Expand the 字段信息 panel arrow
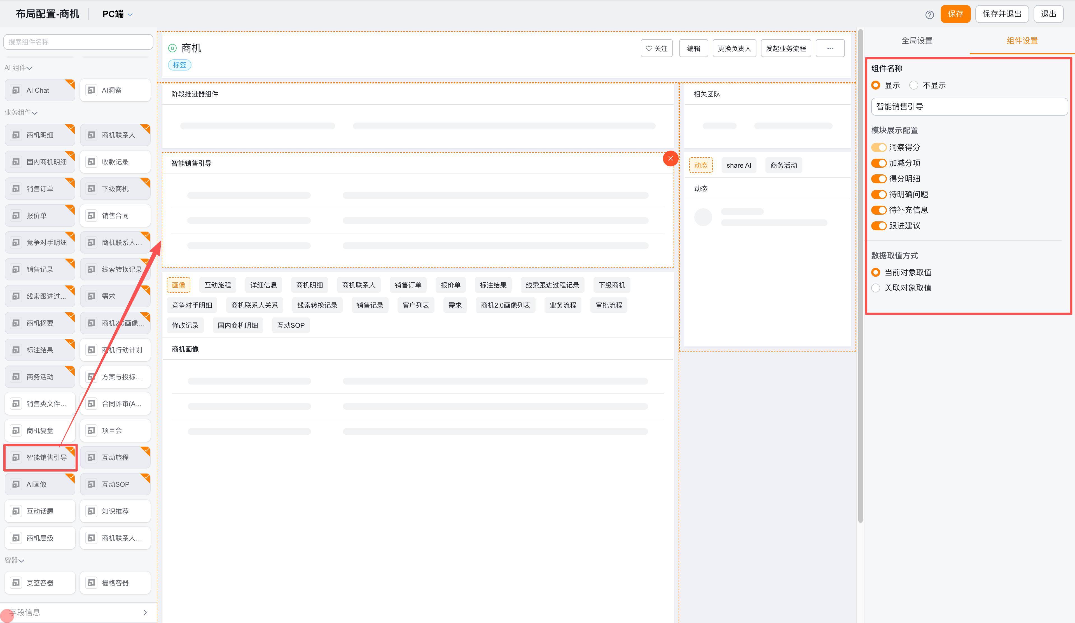This screenshot has width=1075, height=623. coord(145,612)
